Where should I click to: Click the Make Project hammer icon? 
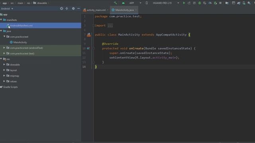pos(116,3)
